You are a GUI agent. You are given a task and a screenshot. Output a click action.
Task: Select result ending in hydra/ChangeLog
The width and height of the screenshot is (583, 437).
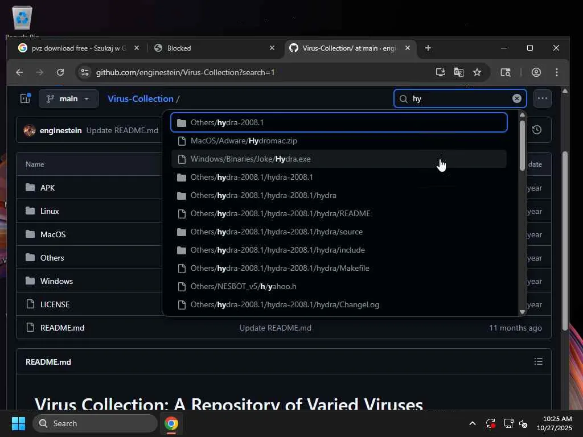click(x=339, y=304)
